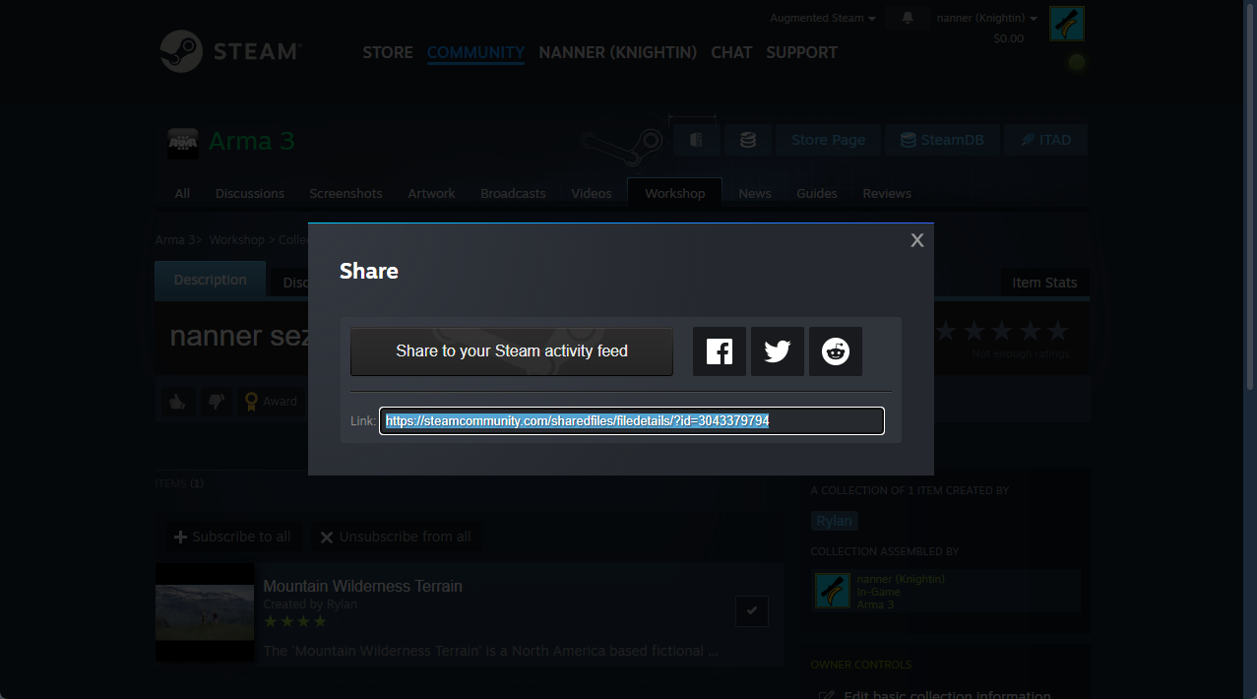Click the collection star rating

click(x=1003, y=331)
